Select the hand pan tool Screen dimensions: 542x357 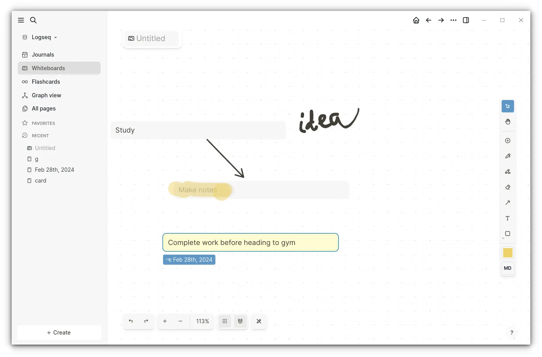click(x=508, y=122)
